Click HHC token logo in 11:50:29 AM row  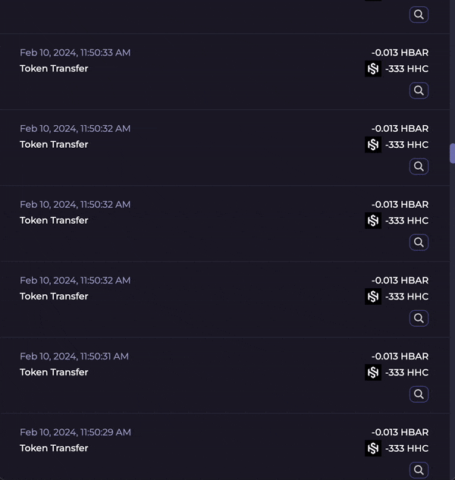(373, 448)
